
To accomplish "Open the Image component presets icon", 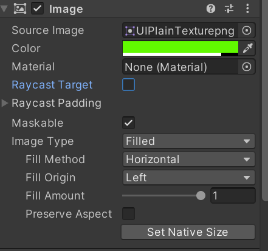I will (x=229, y=9).
